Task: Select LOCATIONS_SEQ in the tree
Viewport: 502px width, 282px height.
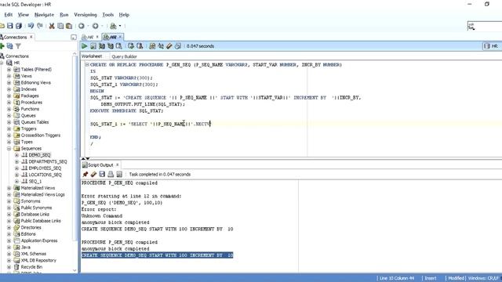Action: tap(45, 175)
